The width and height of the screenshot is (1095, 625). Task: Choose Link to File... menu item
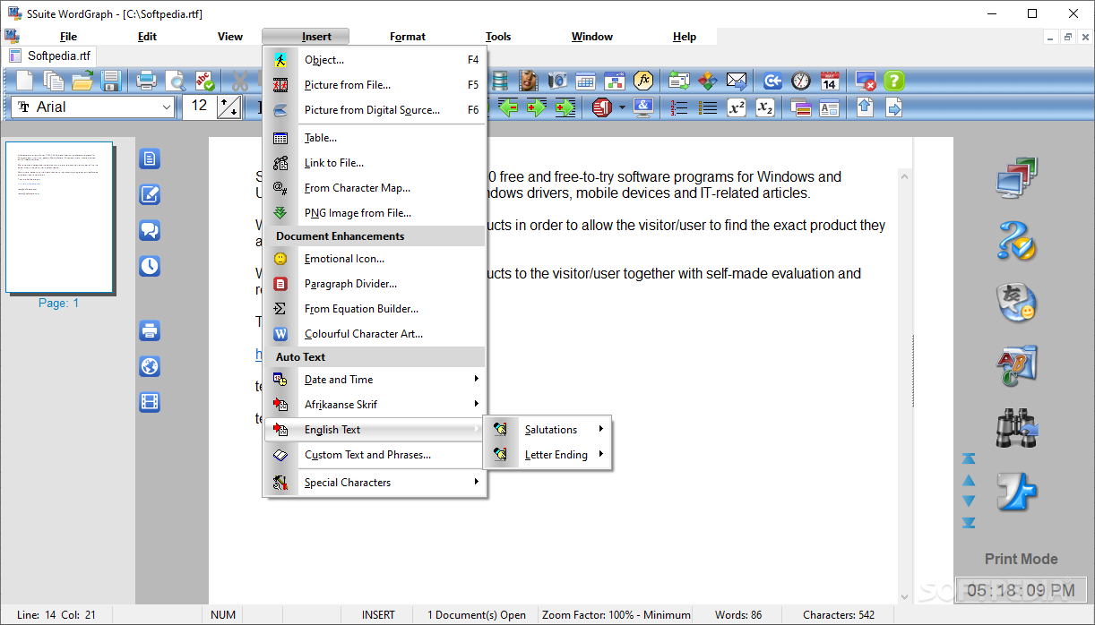click(375, 163)
